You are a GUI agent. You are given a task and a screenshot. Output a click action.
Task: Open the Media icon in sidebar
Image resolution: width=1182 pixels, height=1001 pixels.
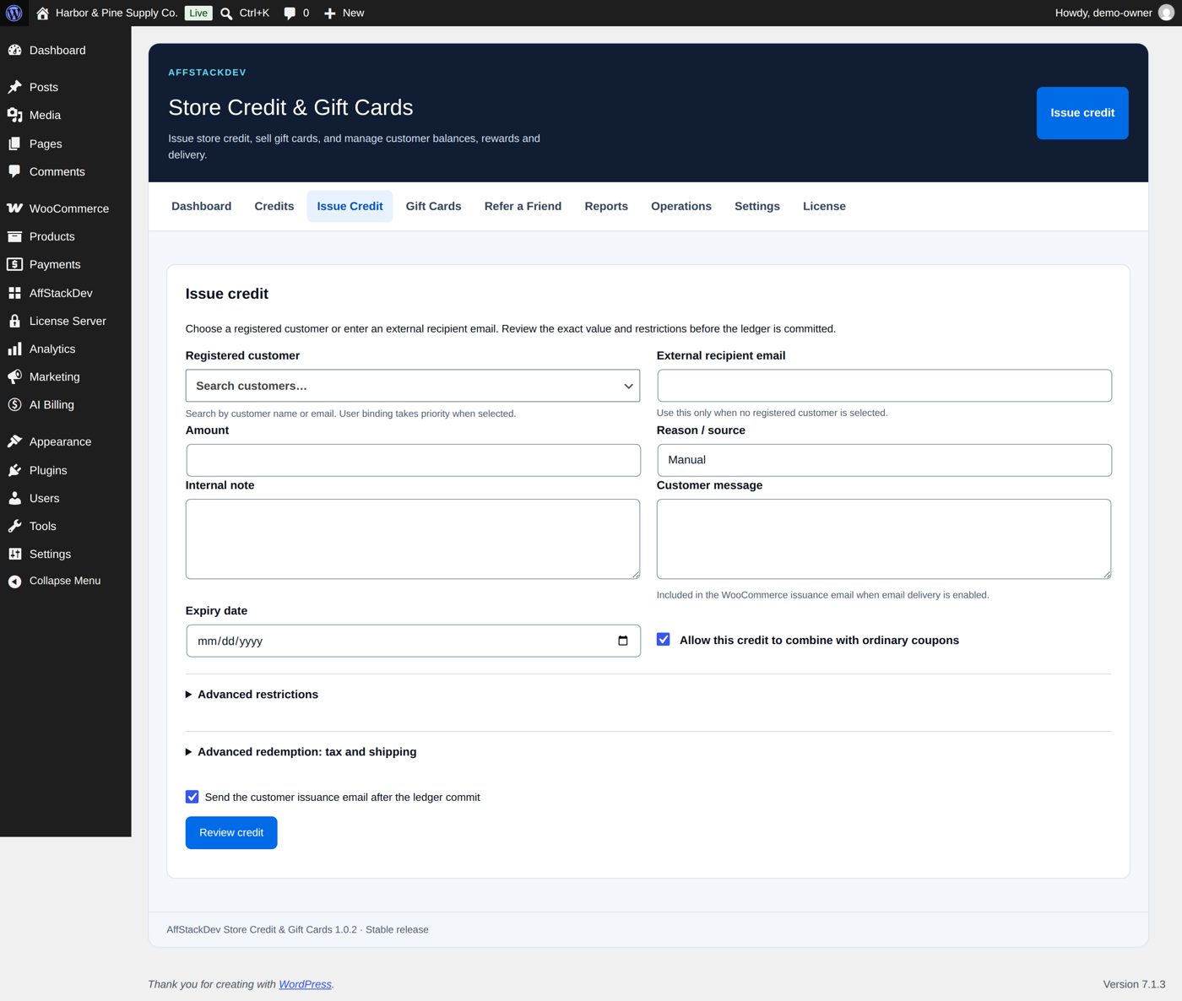pyautogui.click(x=14, y=116)
